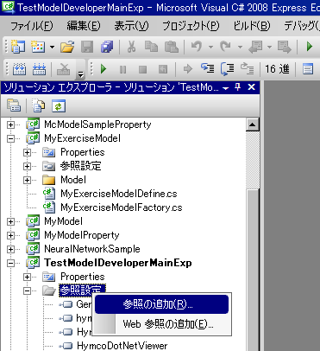Screen dimensions: 320x351
Task: Open the プロジェクト(P) menu
Action: 191,26
